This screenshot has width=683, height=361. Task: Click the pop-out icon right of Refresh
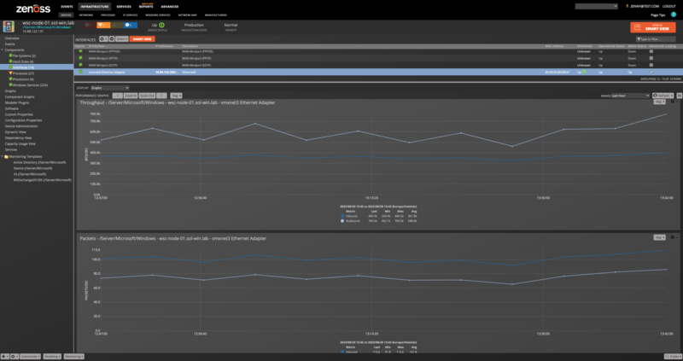pos(679,96)
